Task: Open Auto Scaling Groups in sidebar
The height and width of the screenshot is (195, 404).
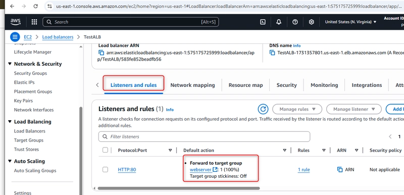Action: (35, 171)
